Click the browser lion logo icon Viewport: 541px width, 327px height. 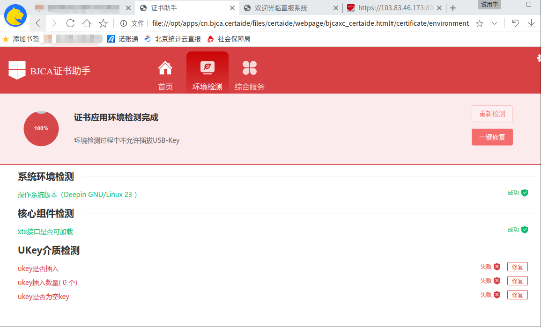coord(15,15)
